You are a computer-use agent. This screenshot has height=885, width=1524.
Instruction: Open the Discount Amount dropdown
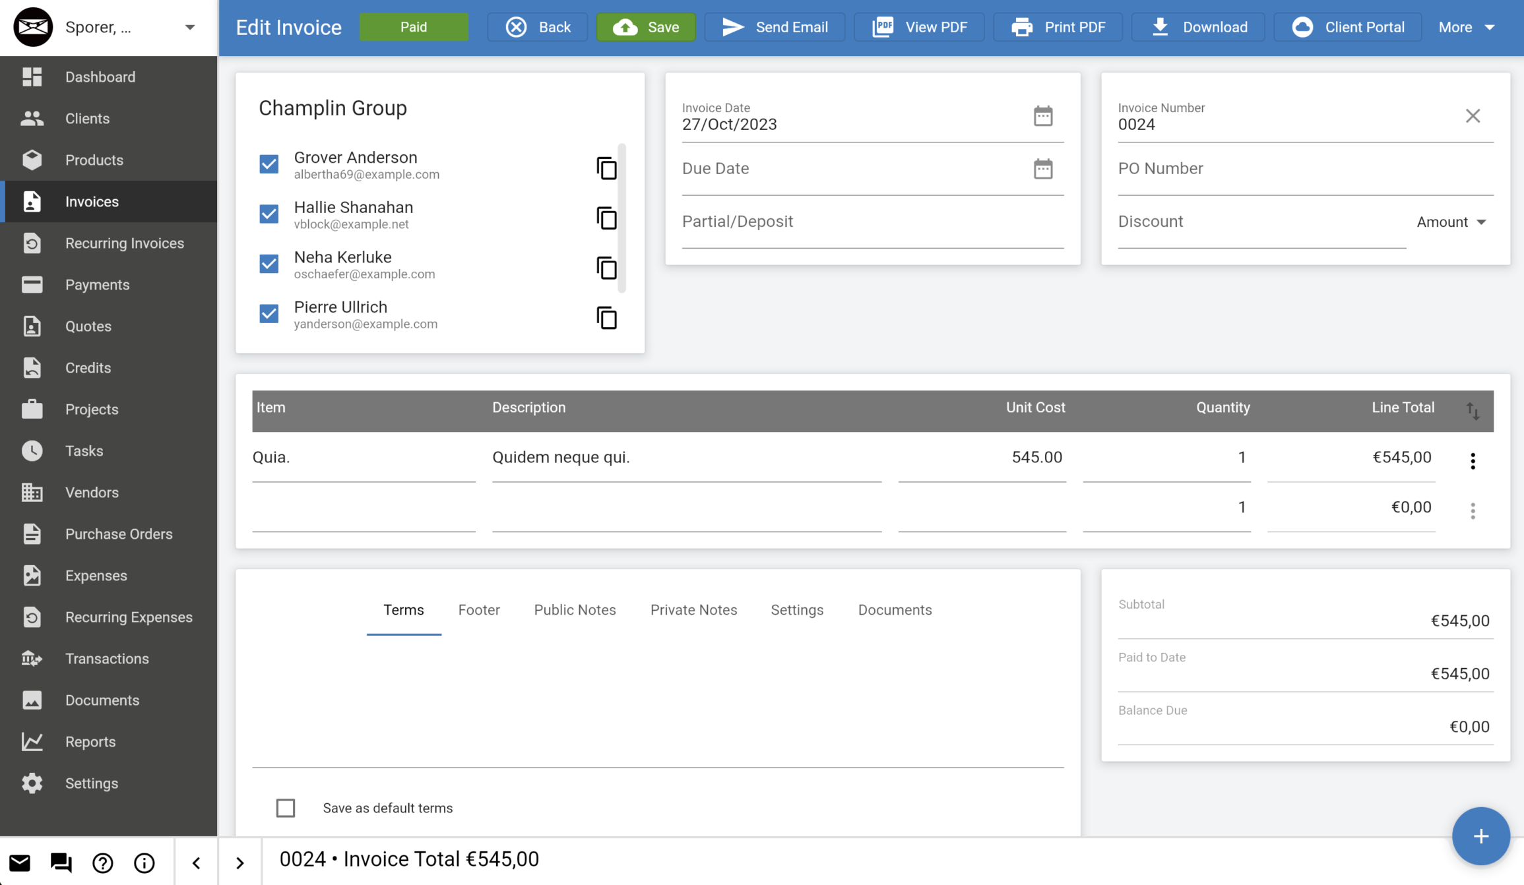click(1451, 222)
